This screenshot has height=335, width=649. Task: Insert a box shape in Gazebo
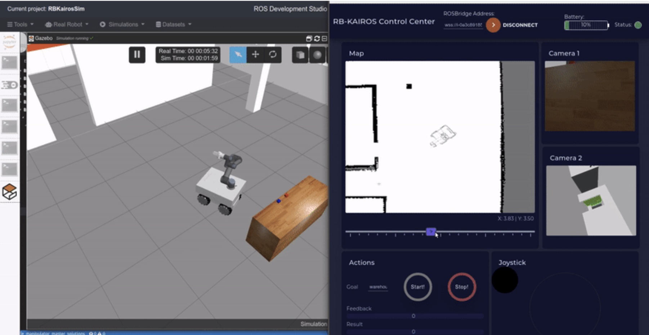300,55
